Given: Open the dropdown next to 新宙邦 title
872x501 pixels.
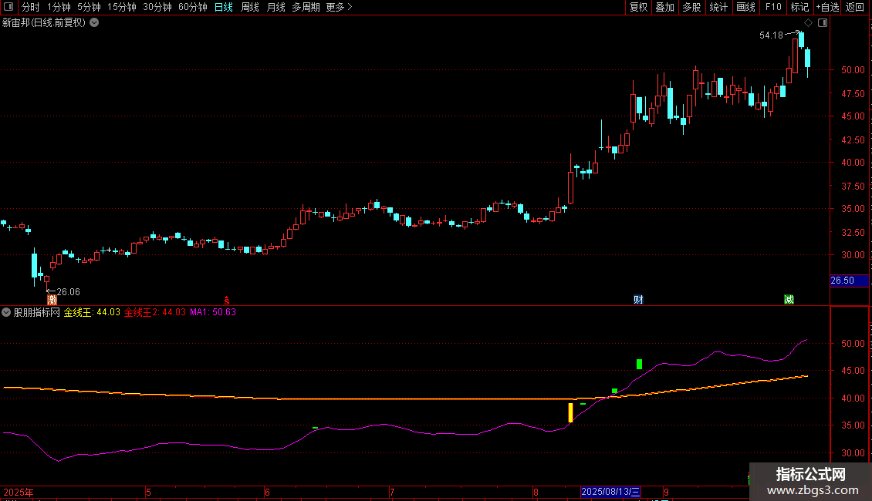Looking at the screenshot, I should point(95,23).
